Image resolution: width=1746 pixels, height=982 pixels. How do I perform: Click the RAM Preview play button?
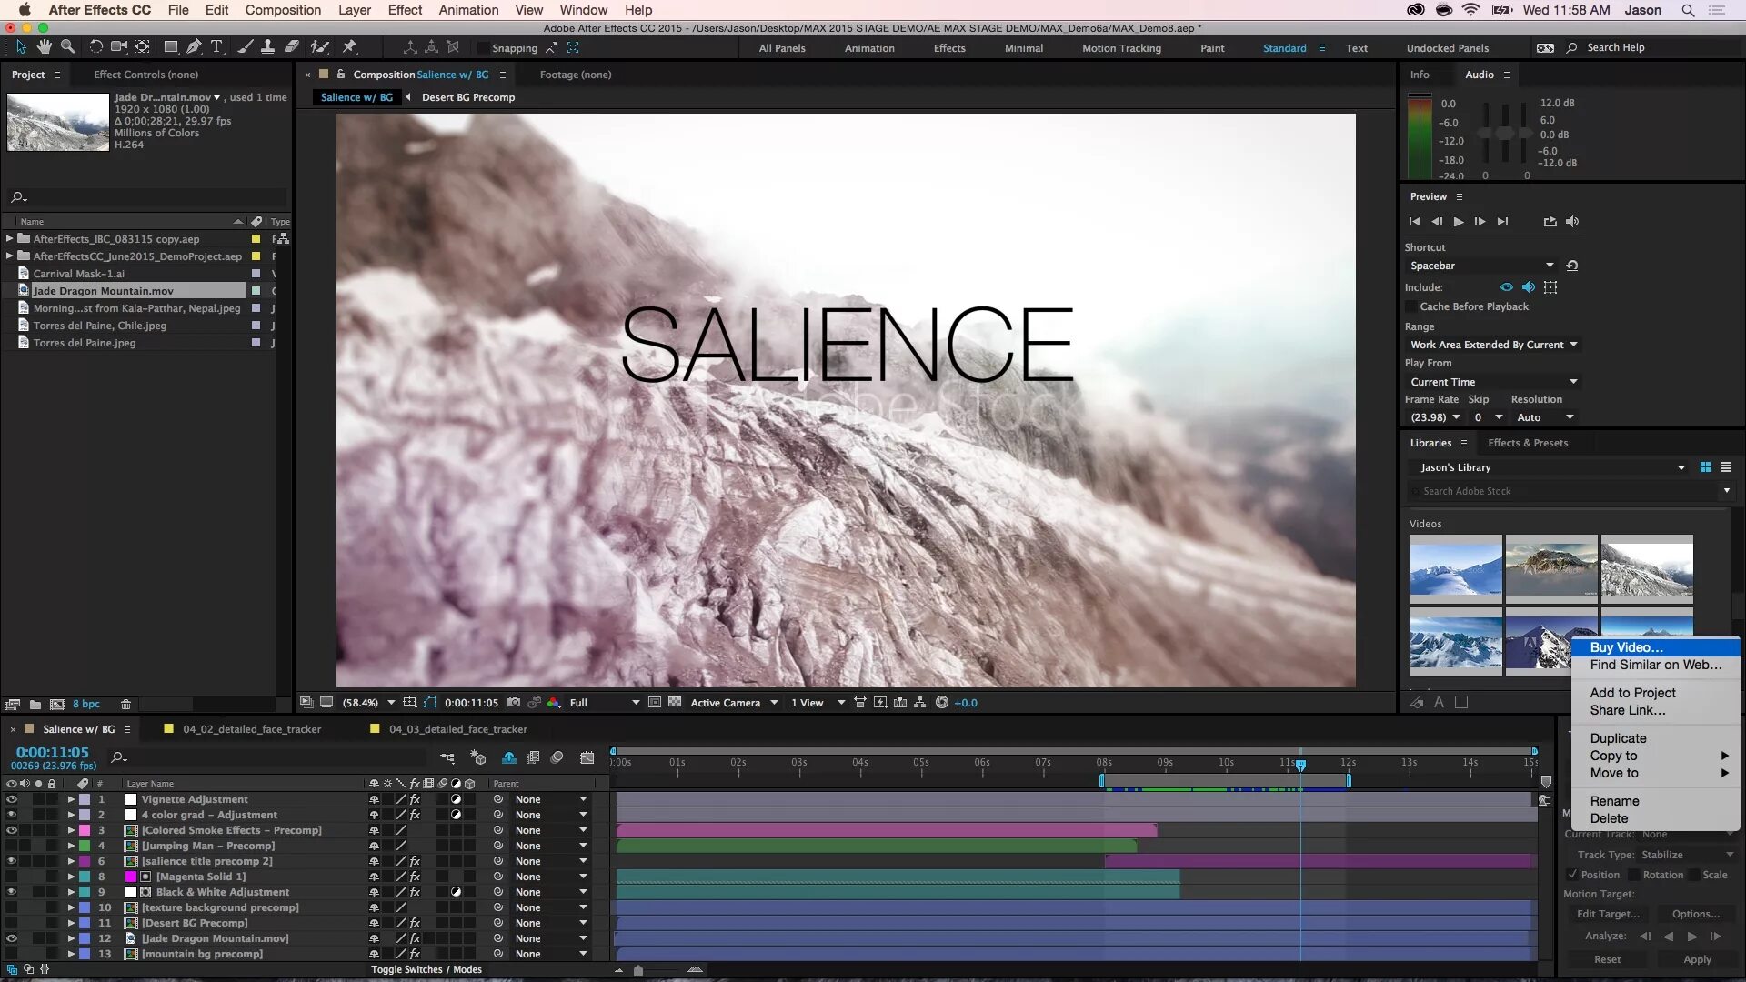click(x=1459, y=221)
